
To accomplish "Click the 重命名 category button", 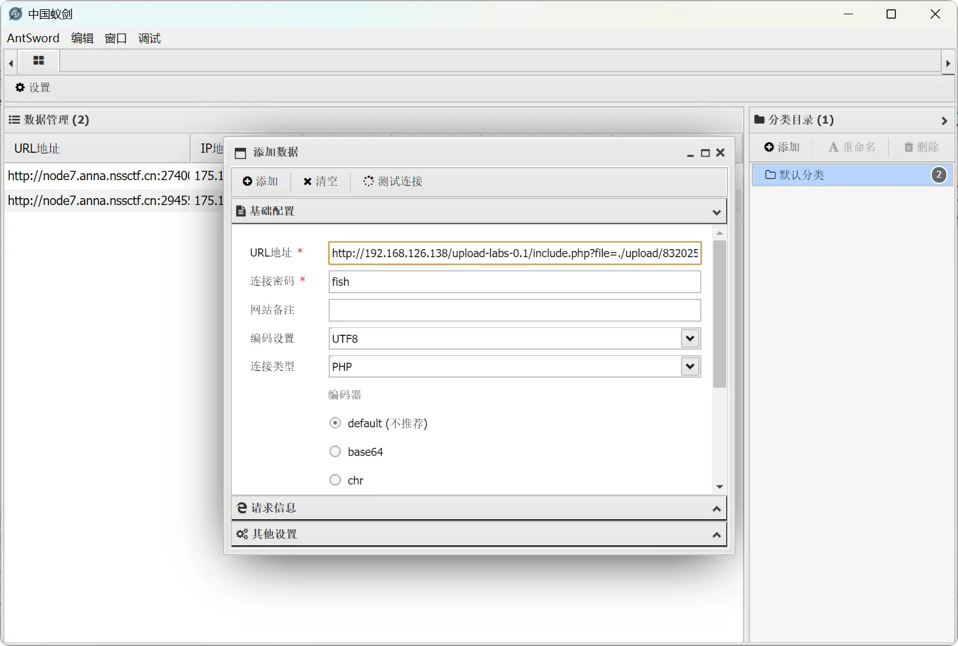I will [x=852, y=147].
